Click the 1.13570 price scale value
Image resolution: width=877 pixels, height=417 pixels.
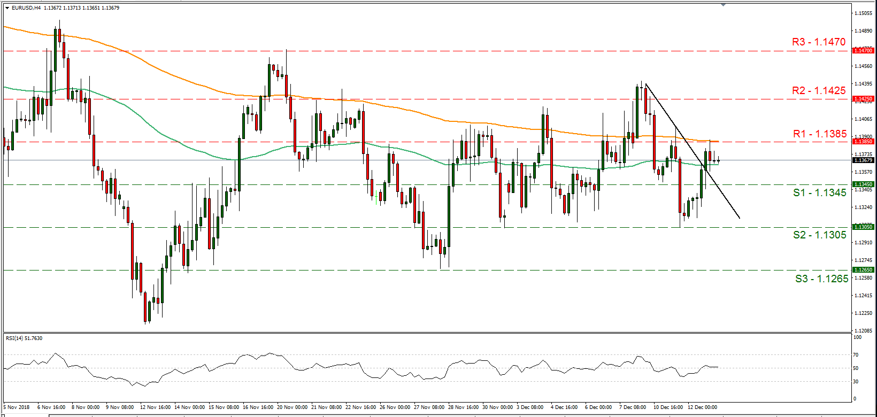(x=864, y=172)
